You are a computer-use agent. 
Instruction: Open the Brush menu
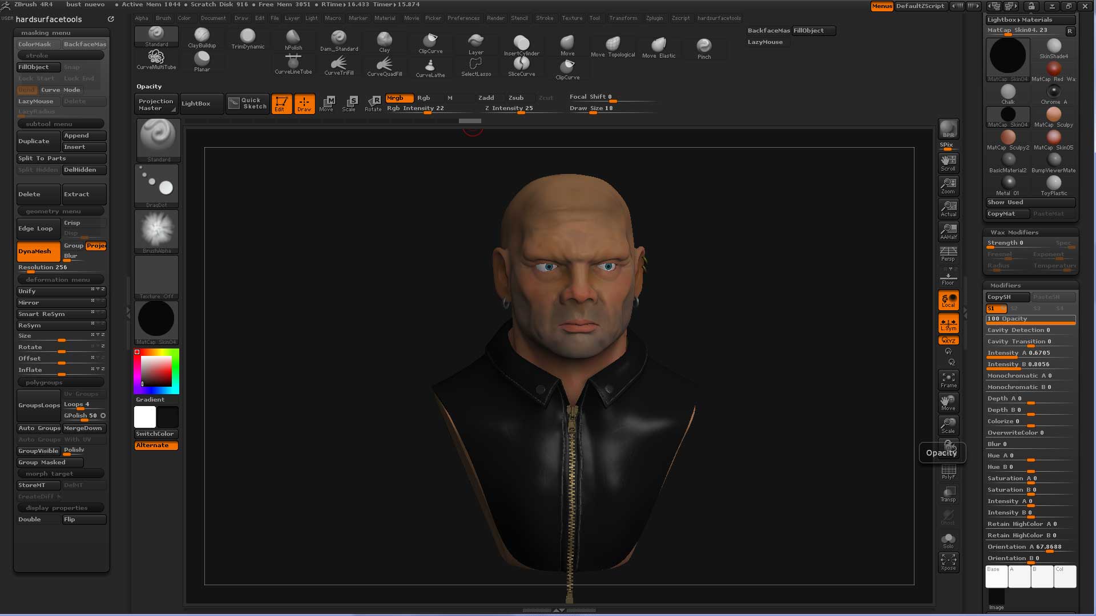tap(163, 18)
